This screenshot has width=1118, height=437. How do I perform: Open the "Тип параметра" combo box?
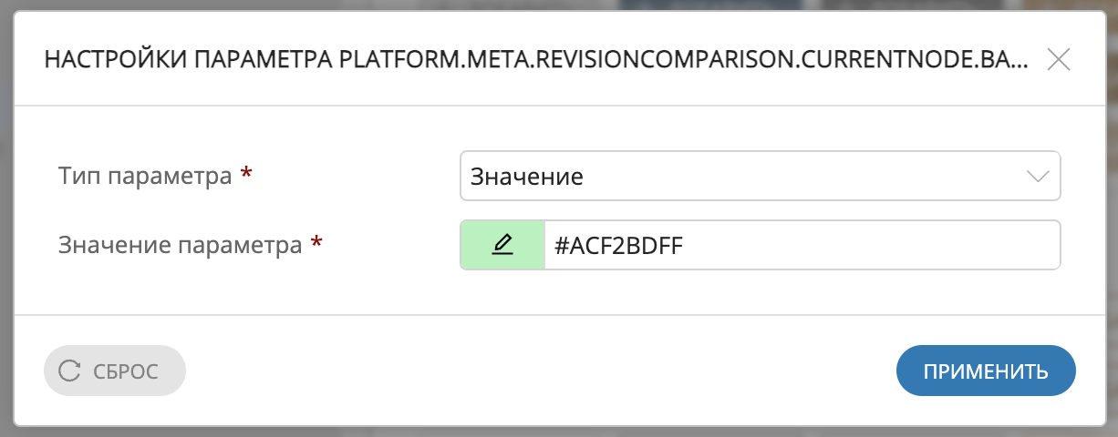[759, 176]
